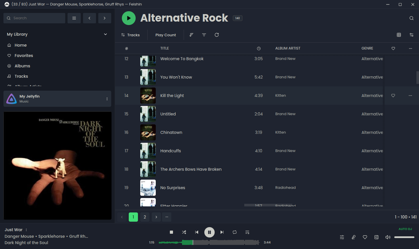Refresh the track list

[217, 35]
